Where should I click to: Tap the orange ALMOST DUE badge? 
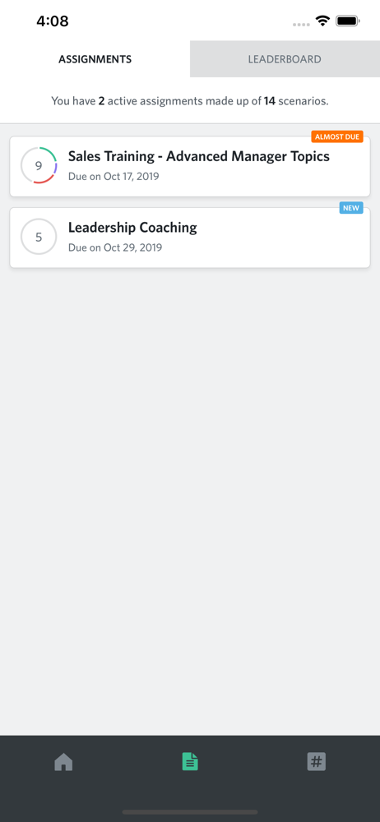(x=337, y=136)
